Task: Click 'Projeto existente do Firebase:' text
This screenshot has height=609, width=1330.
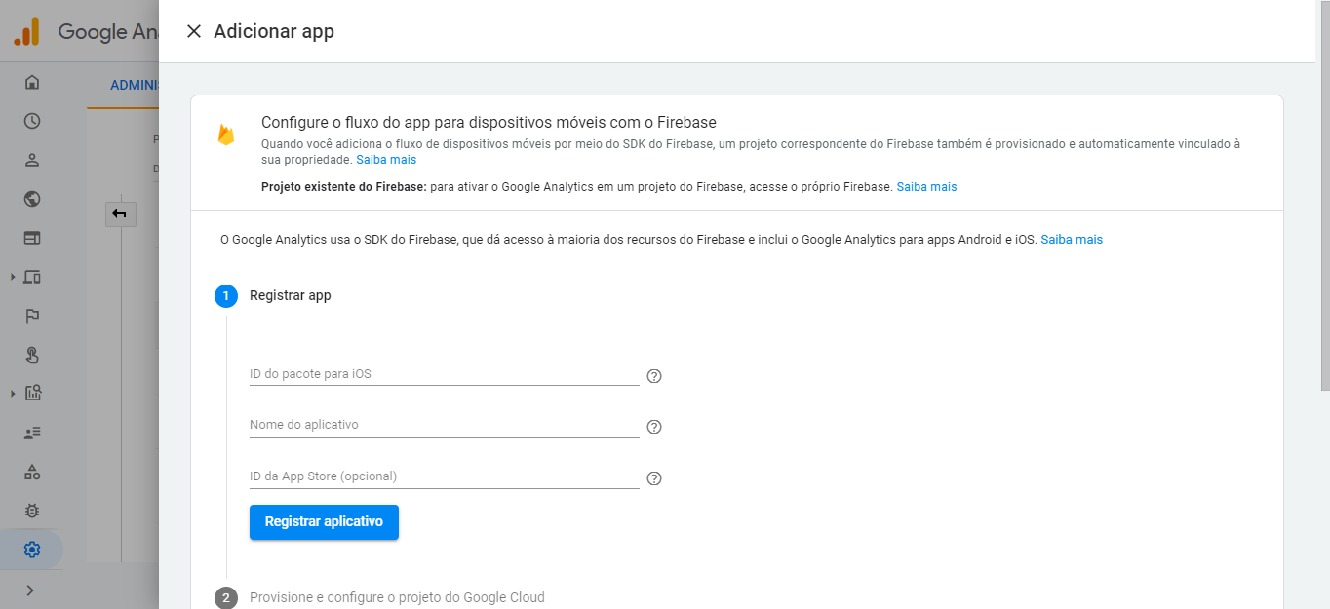Action: point(344,186)
